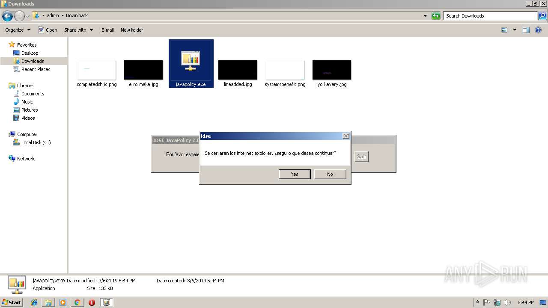
Task: Open Videos library
Action: click(x=28, y=118)
